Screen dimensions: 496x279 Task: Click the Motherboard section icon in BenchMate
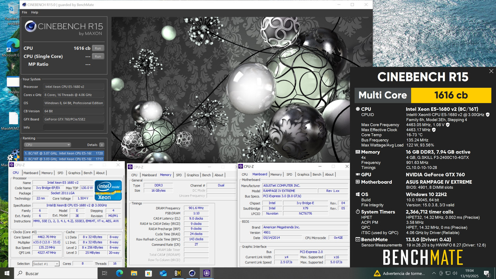pyautogui.click(x=358, y=182)
